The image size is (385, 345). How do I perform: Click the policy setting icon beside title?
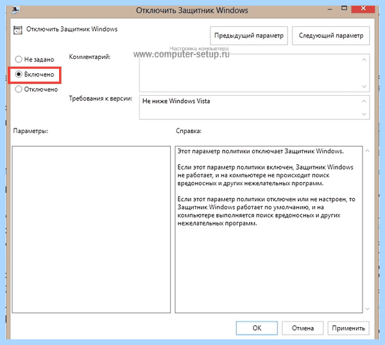(18, 30)
